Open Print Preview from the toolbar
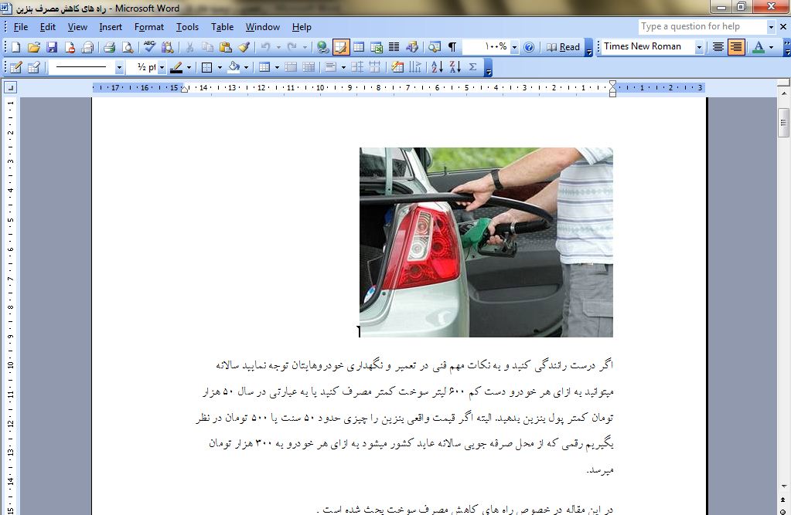Screen dimensions: 791x515 tap(127, 47)
